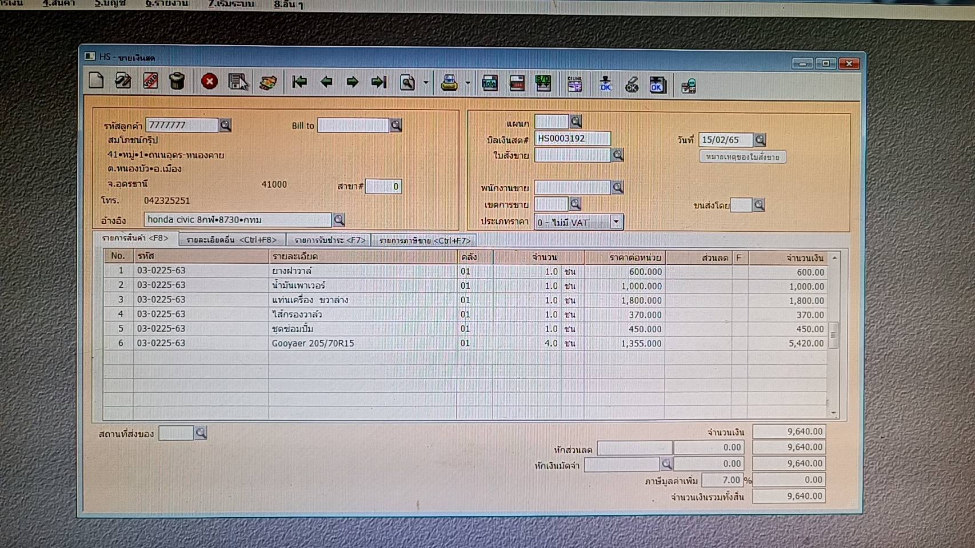The width and height of the screenshot is (975, 548).
Task: Click the S/O sales order icon
Action: 543,84
